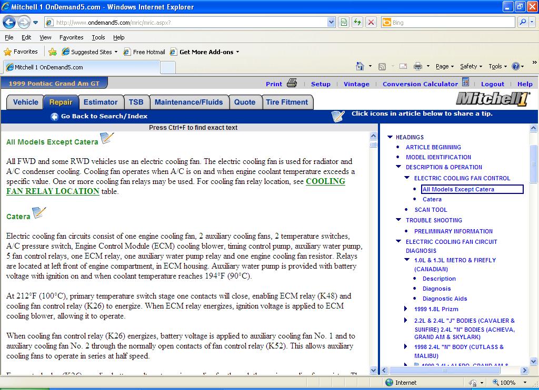
Task: Select SCAN TOOL in headings tree
Action: tap(431, 209)
